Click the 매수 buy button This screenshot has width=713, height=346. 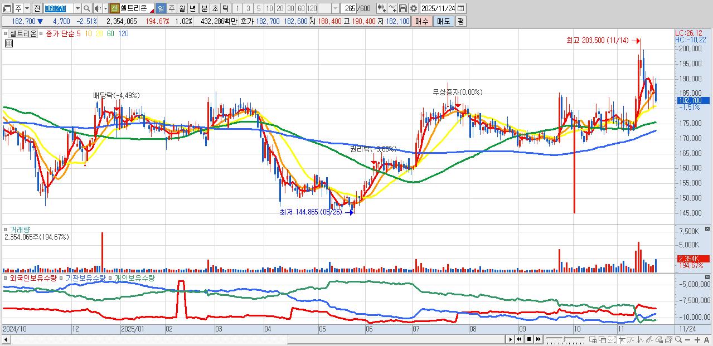point(422,21)
